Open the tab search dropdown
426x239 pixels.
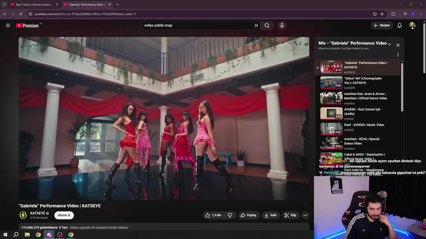pyautogui.click(x=4, y=5)
